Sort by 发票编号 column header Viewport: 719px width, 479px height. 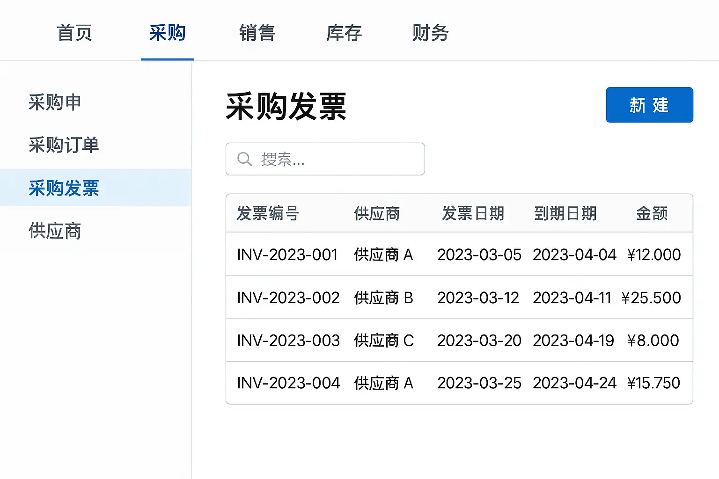(x=267, y=213)
